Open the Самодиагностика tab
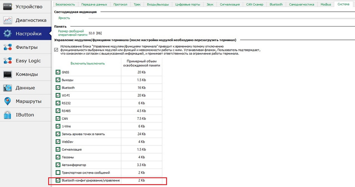 coord(302,4)
